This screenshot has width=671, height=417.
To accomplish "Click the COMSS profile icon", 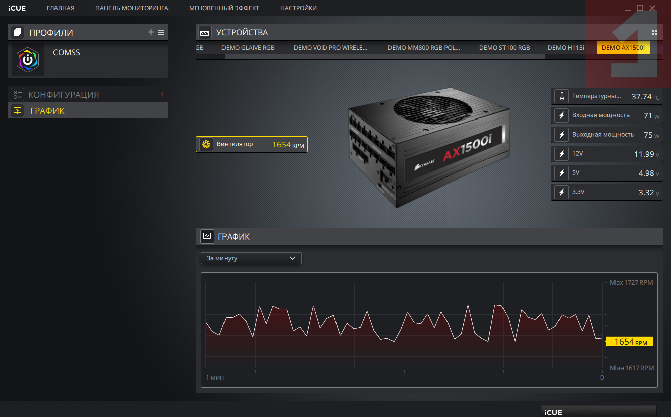I will 28,59.
